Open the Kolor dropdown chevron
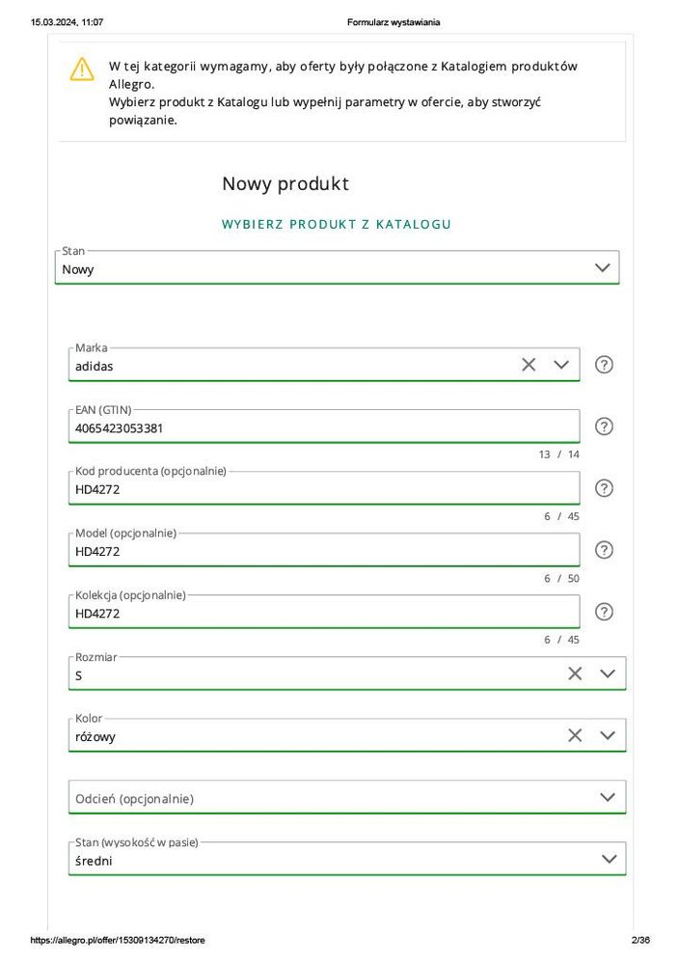Screen dimensions: 679x963 click(608, 735)
